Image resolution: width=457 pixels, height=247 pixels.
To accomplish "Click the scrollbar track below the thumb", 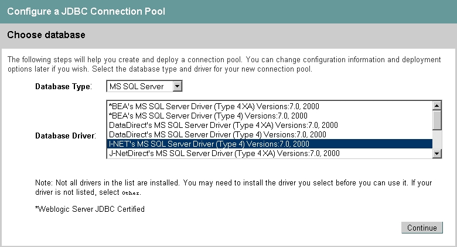I will 437,139.
